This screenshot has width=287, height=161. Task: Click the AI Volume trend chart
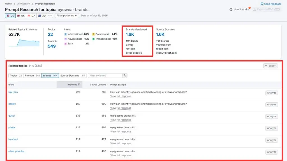tap(24, 43)
